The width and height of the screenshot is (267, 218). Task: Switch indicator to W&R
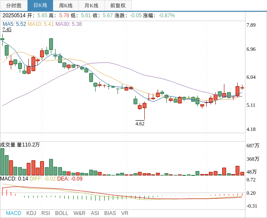point(79,213)
